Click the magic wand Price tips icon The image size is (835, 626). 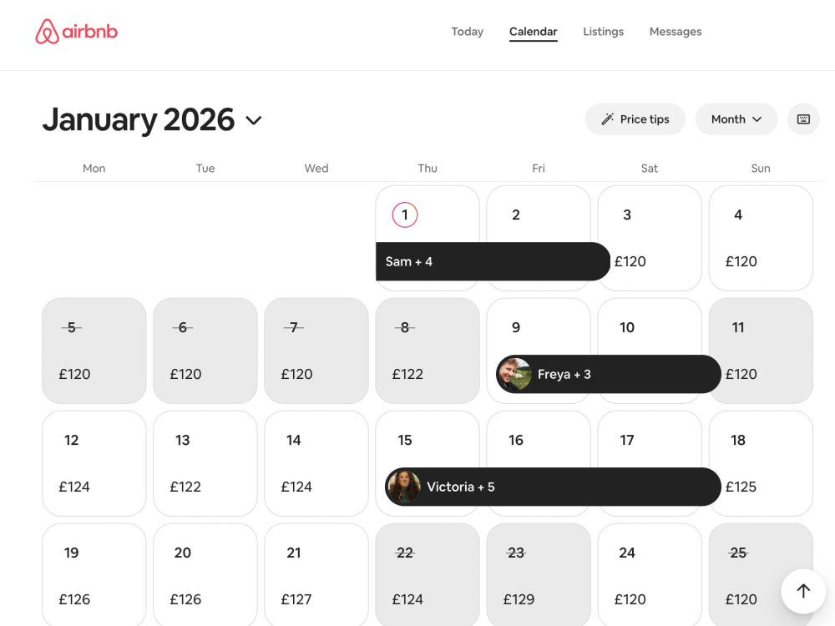(x=607, y=119)
